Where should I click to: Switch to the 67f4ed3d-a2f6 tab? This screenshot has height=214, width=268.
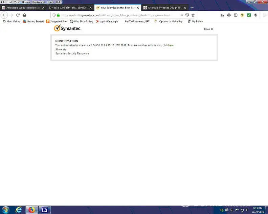pyautogui.click(x=70, y=8)
